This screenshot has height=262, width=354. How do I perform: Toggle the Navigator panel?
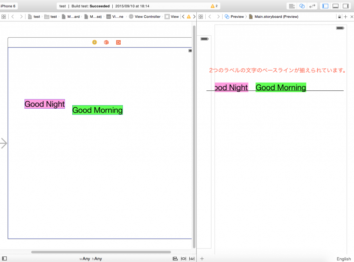pyautogui.click(x=325, y=6)
